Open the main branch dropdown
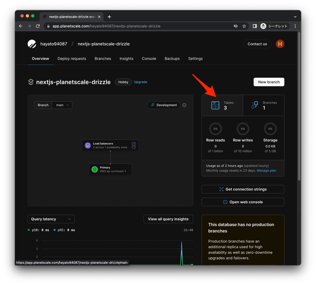The image size is (316, 285). point(62,105)
